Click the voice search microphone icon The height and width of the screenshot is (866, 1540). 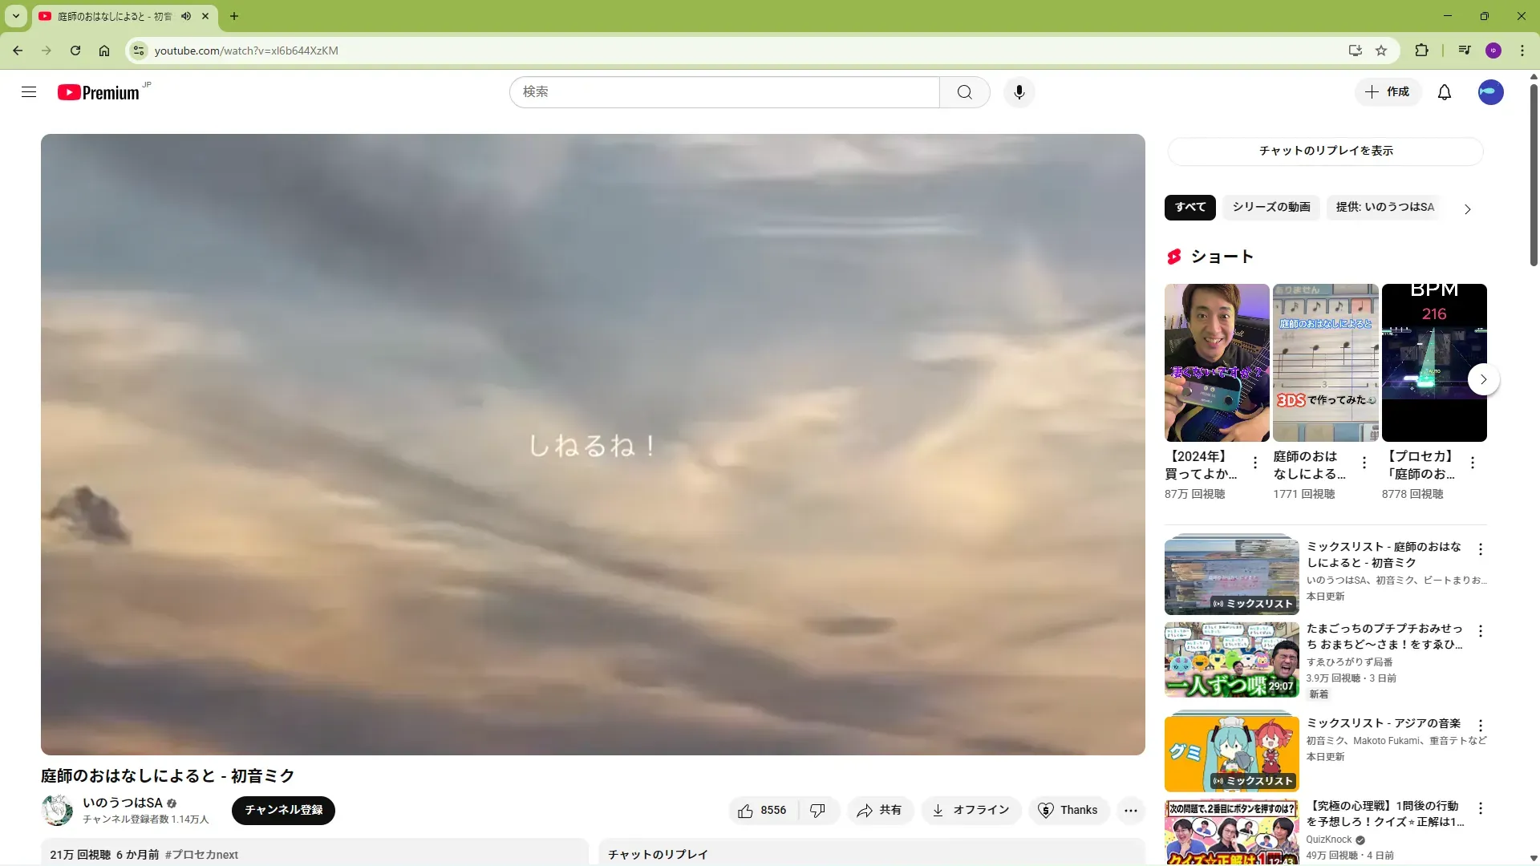(1019, 92)
